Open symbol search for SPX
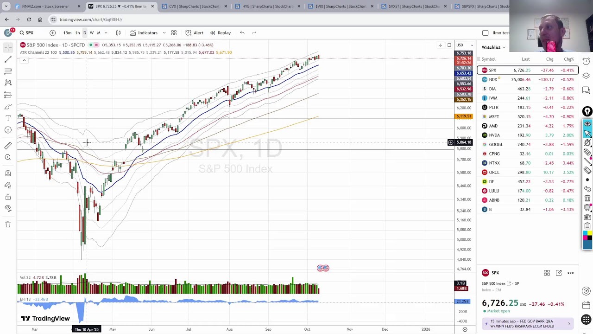Screen dimensions: 593x334 pos(26,33)
